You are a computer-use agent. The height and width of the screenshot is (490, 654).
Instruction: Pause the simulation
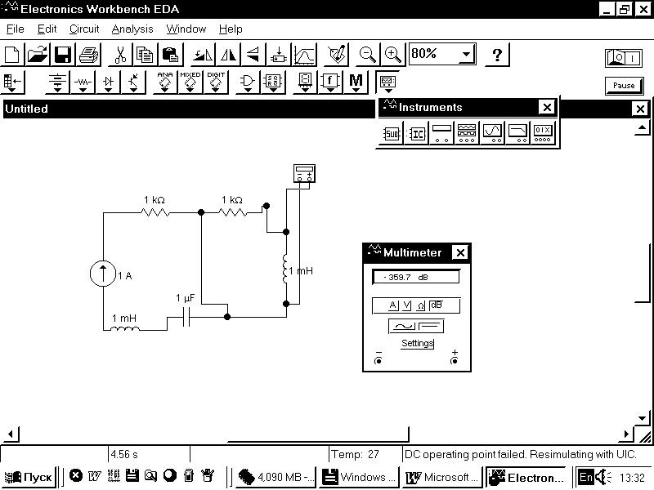[624, 86]
